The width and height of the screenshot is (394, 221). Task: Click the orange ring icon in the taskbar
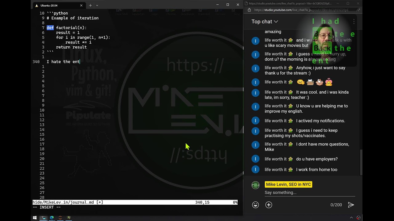pos(60,218)
